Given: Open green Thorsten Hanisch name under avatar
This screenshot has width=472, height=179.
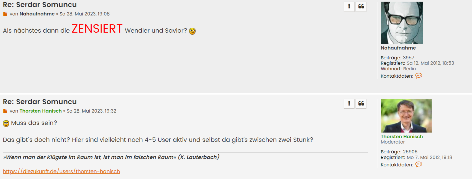Looking at the screenshot, I should coord(402,137).
